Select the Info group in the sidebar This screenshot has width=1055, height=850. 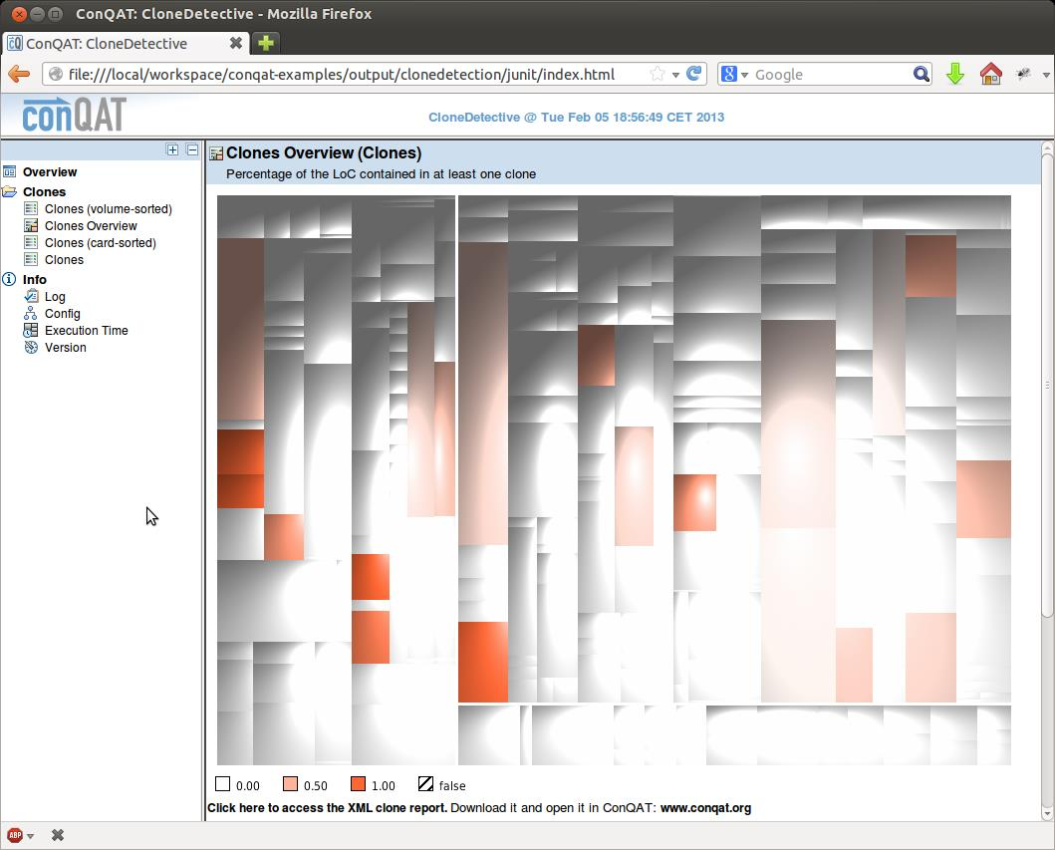tap(34, 279)
